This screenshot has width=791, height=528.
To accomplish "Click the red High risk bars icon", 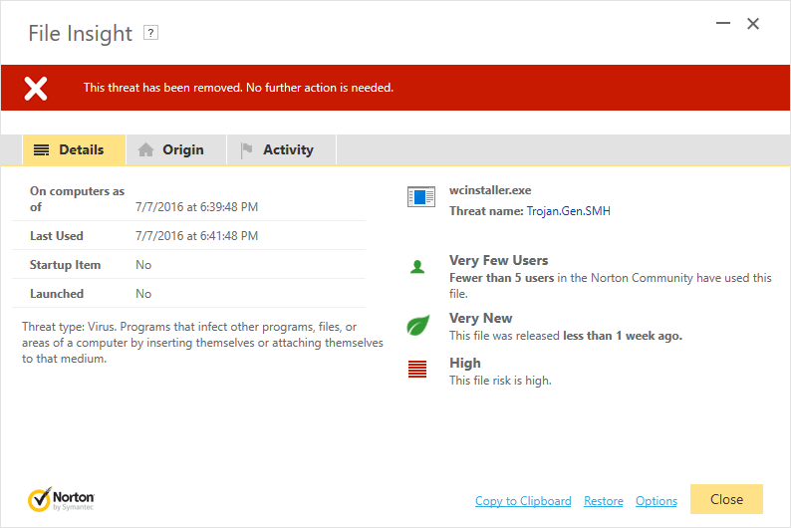I will coord(418,370).
